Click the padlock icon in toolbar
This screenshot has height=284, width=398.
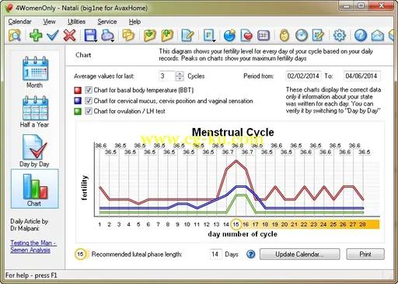(285, 35)
